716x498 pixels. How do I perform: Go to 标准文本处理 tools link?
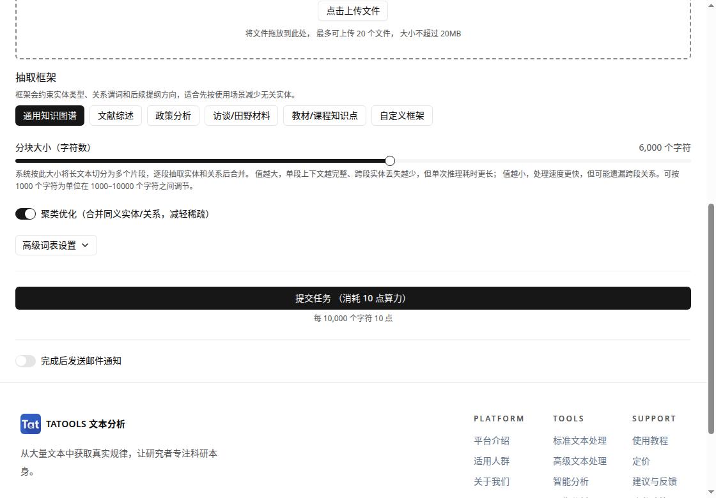click(x=579, y=441)
